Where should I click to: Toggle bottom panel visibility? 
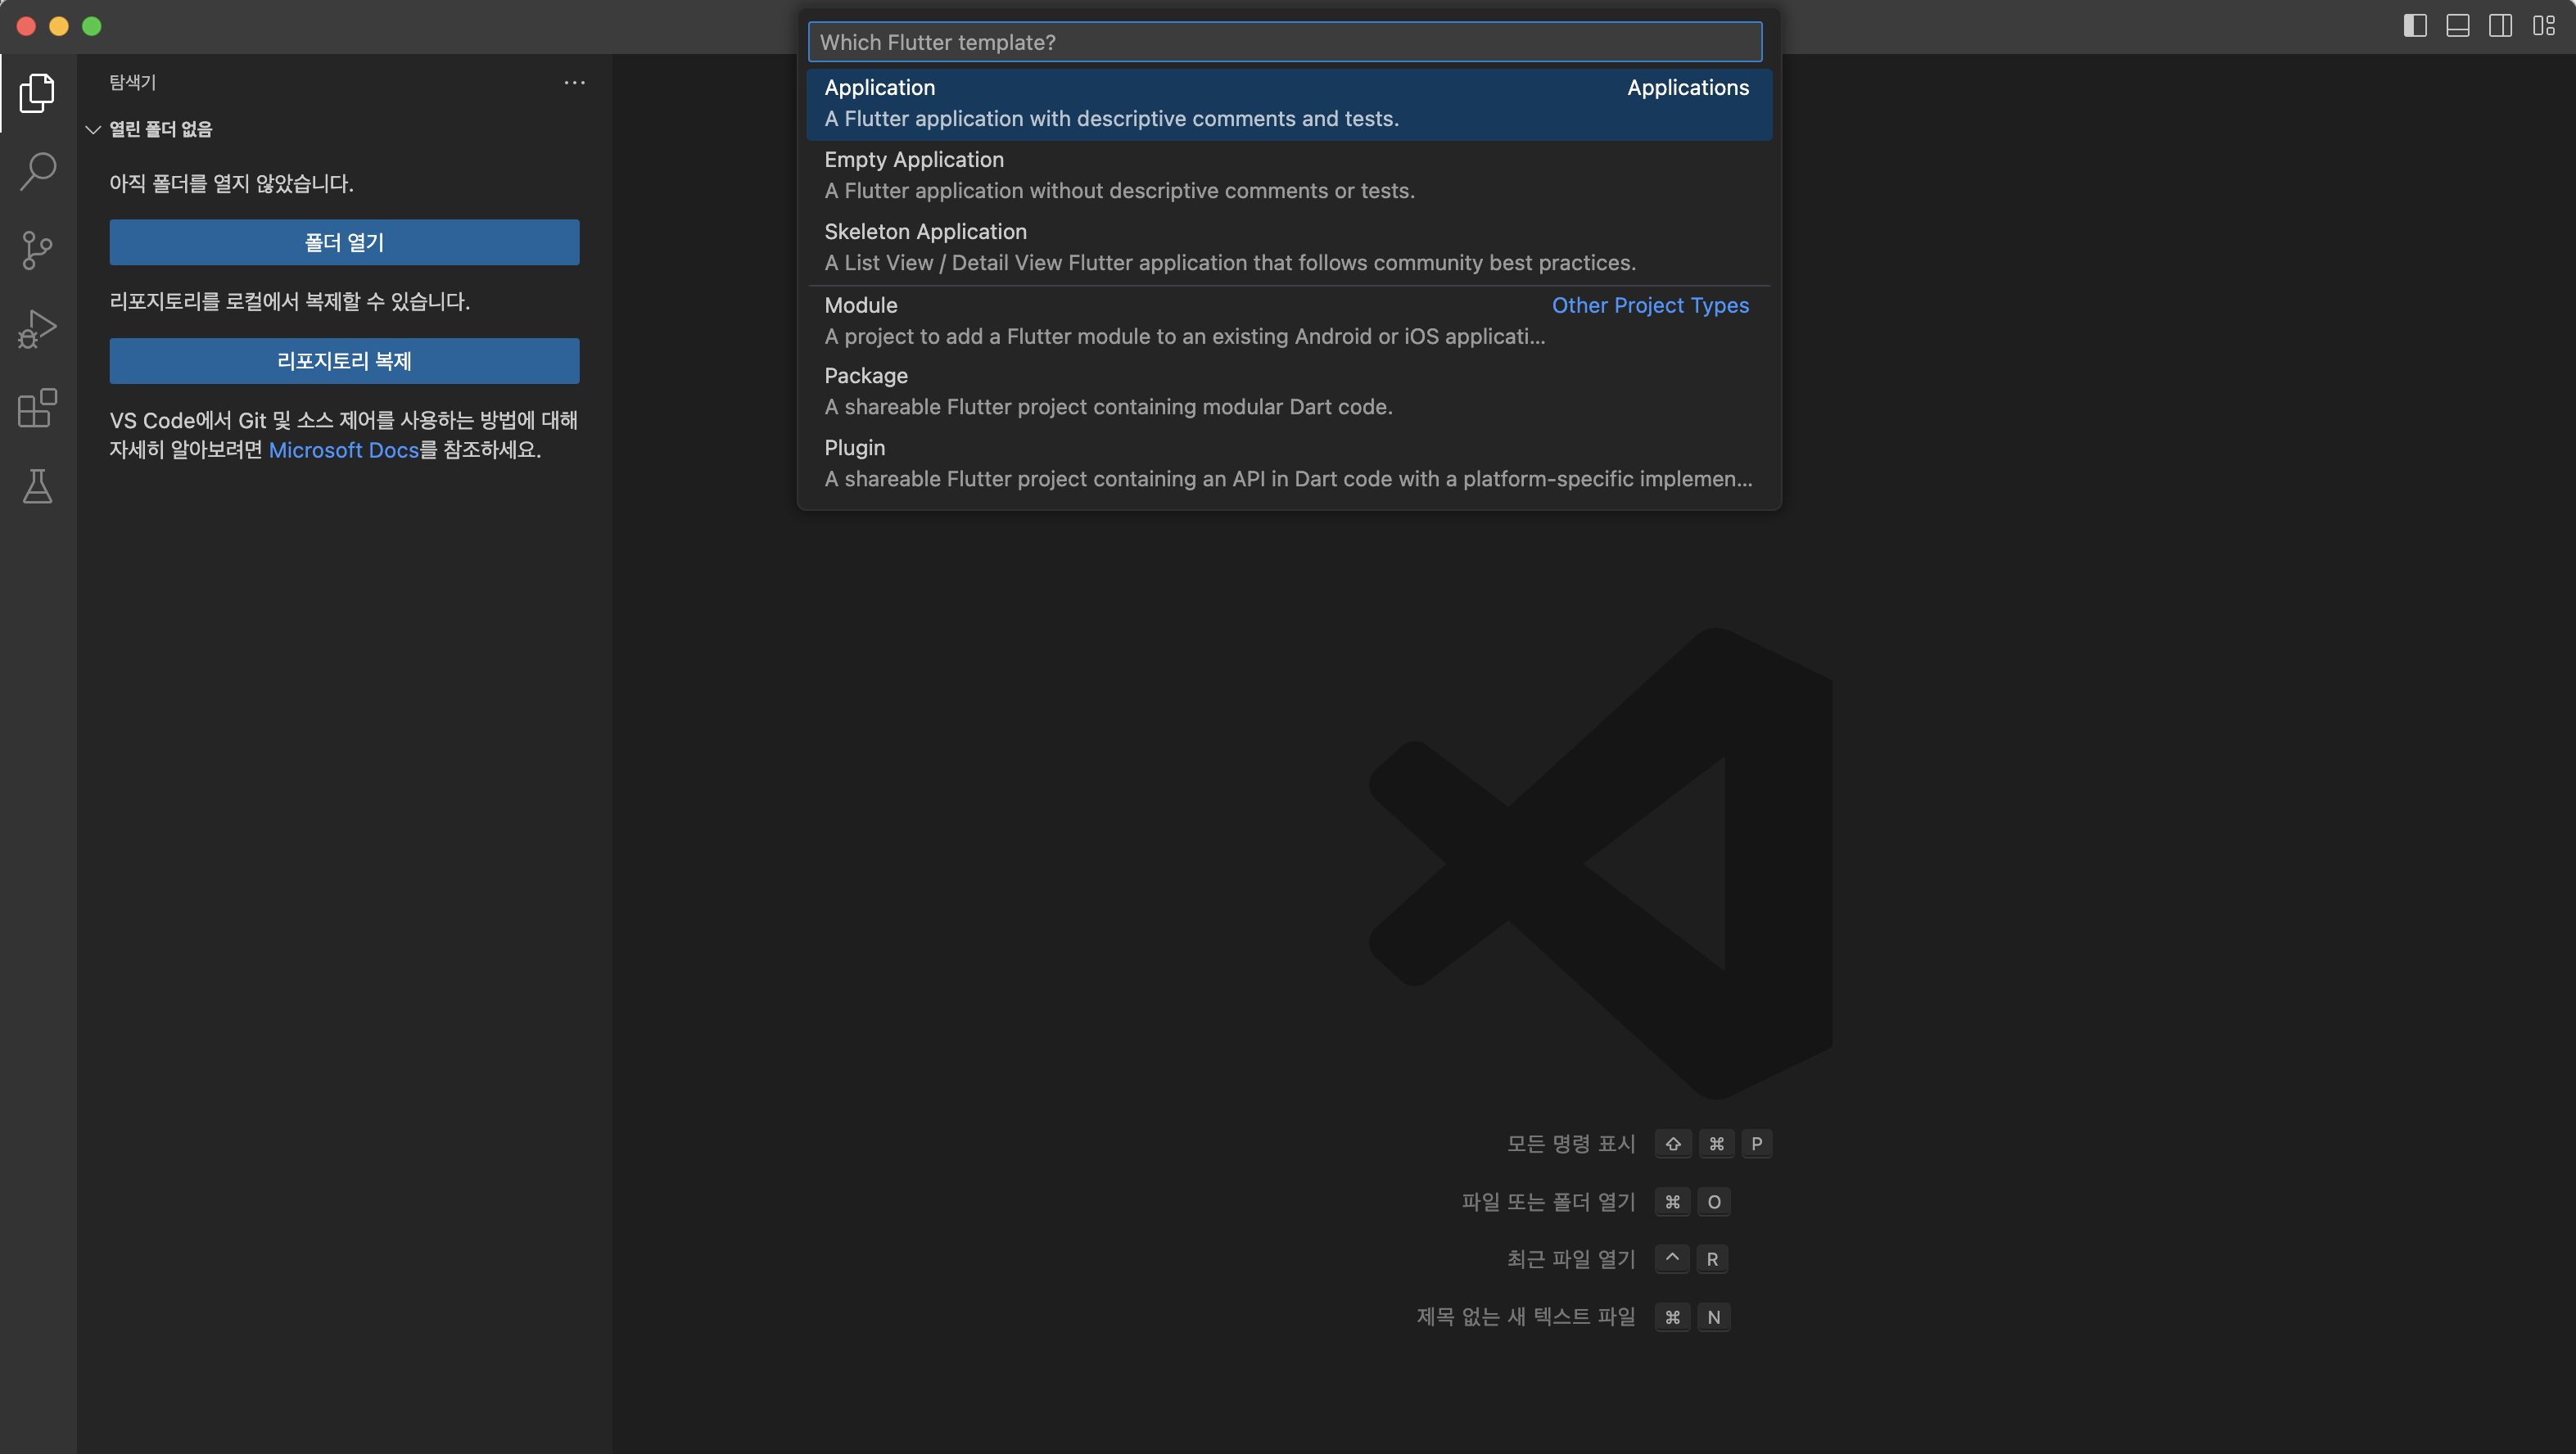coord(2458,26)
